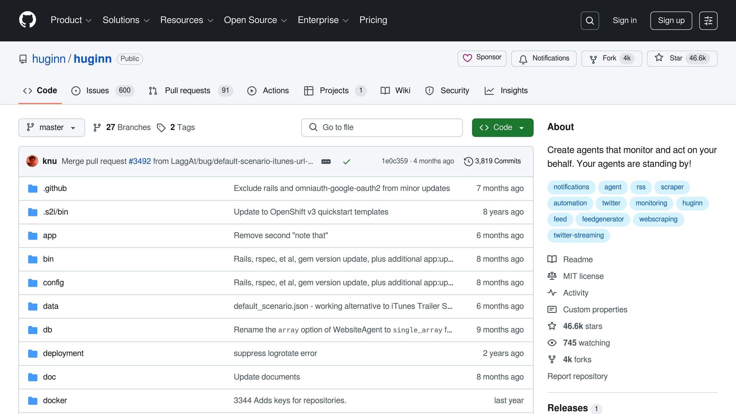Expand the Open Source menu

[x=255, y=20]
